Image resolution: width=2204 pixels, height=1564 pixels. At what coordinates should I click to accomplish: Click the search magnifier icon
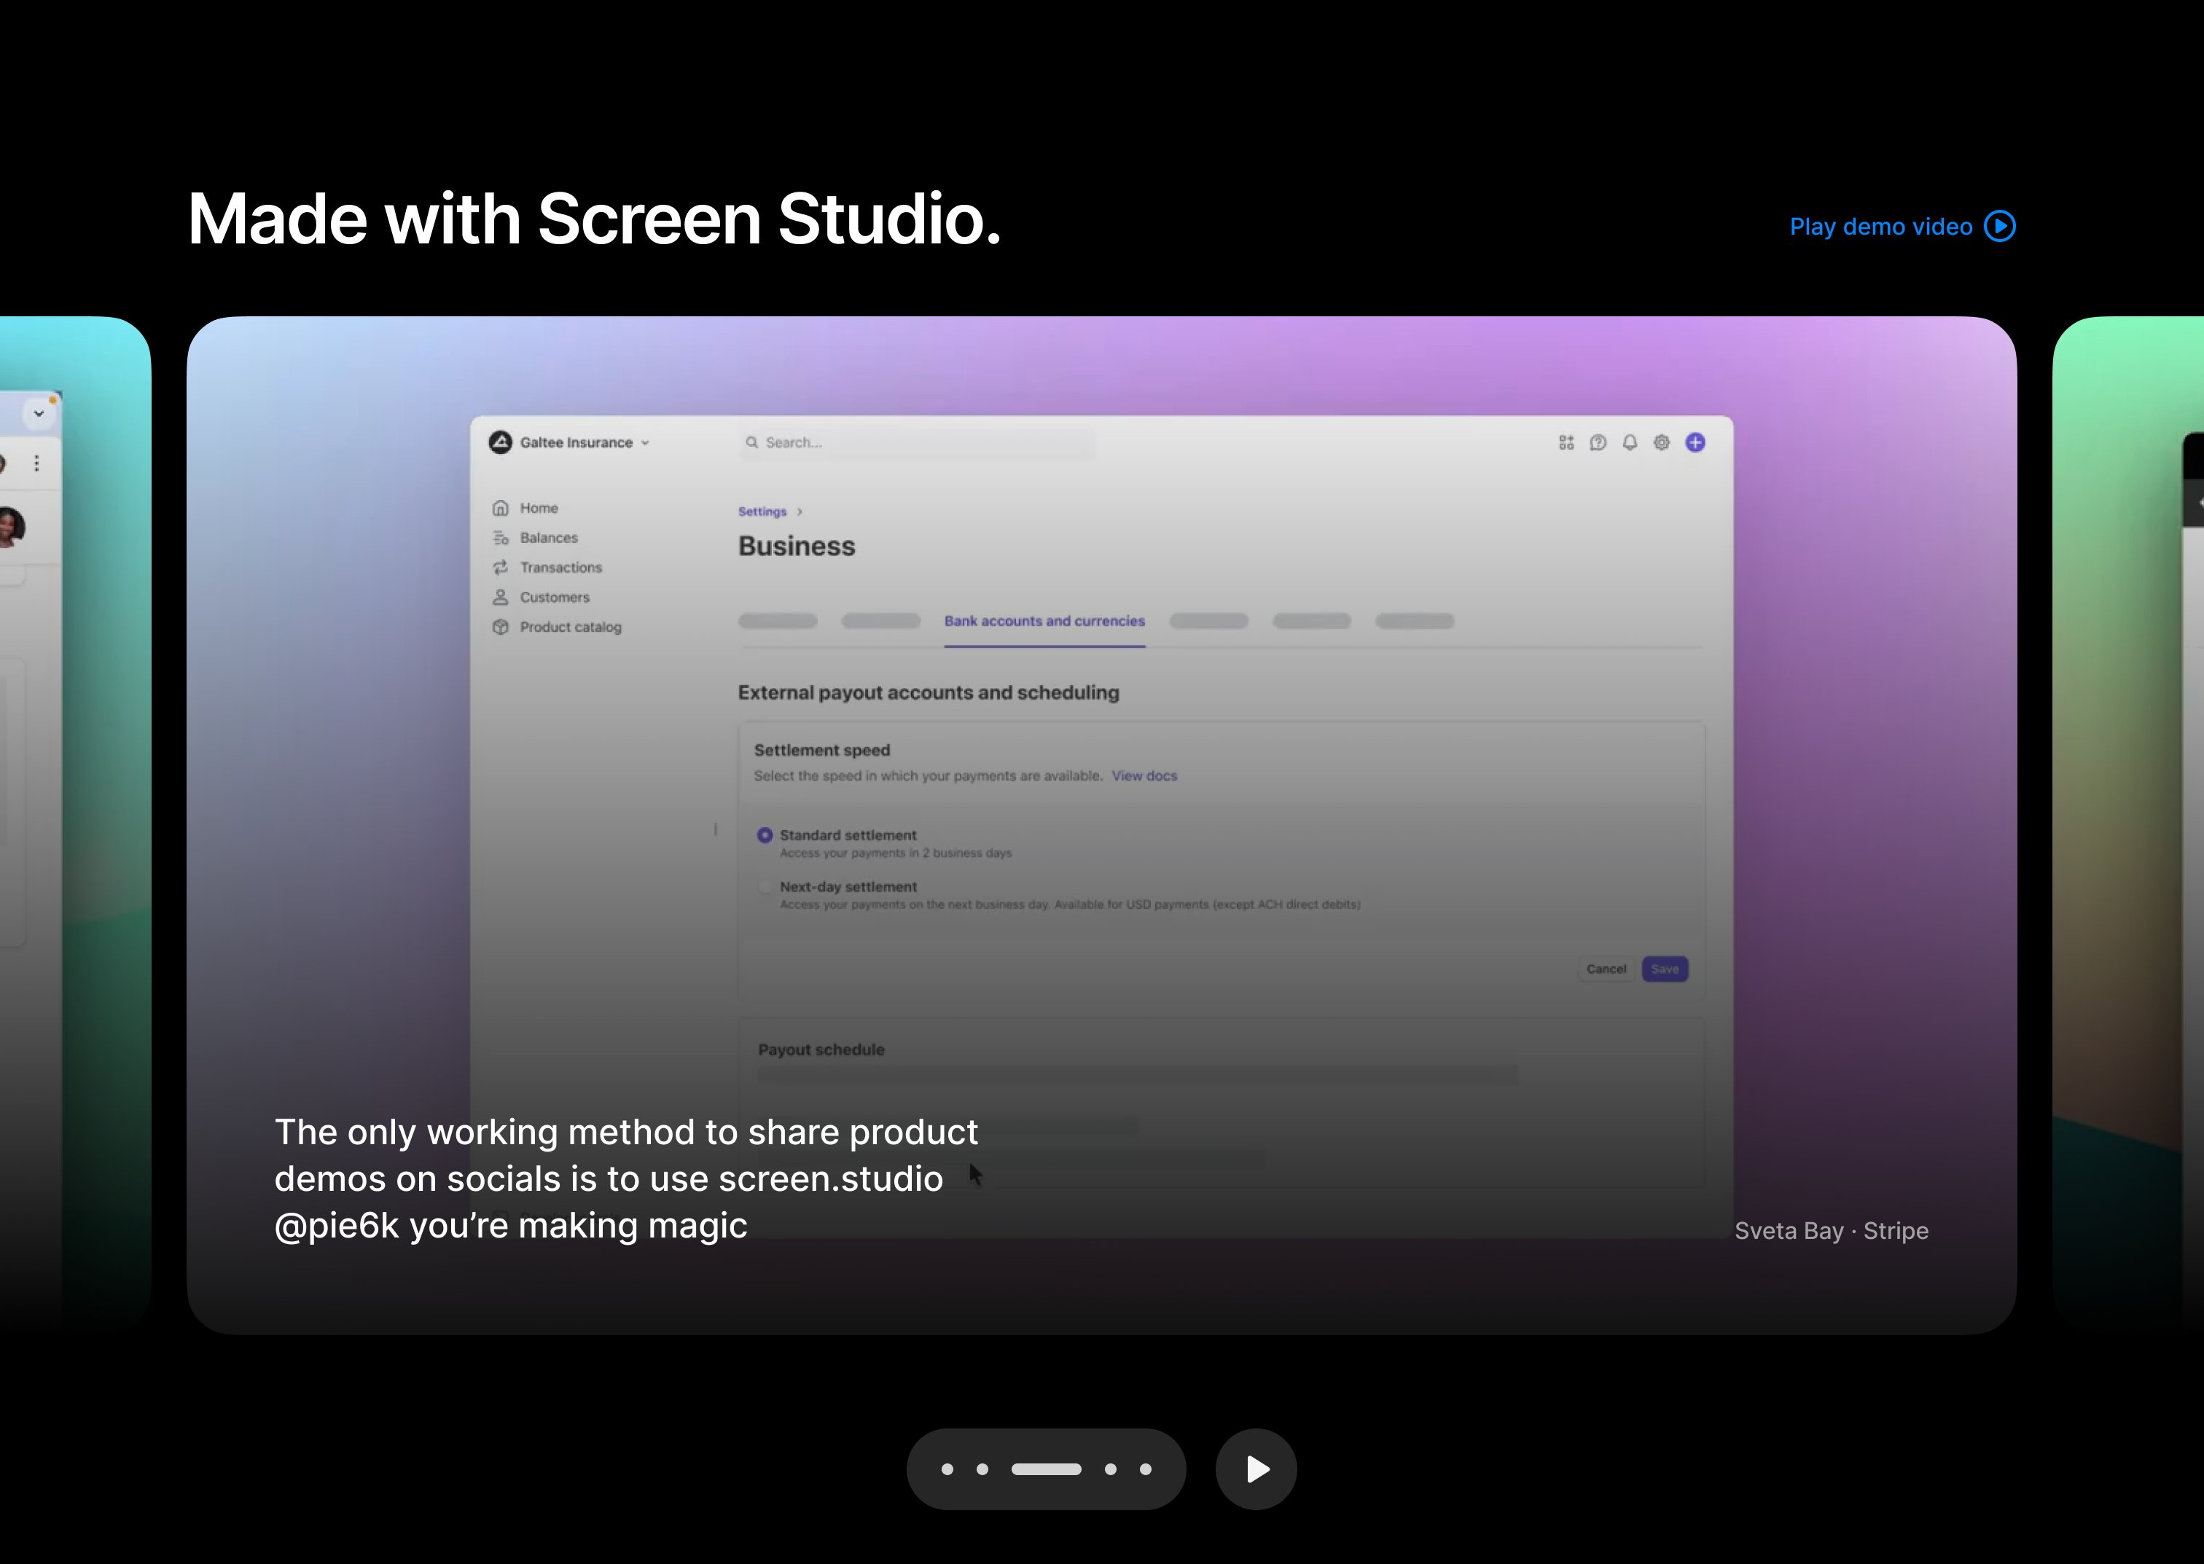pyautogui.click(x=752, y=443)
